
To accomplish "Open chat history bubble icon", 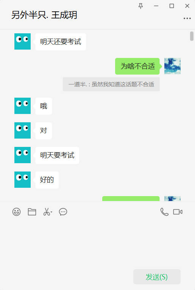I will coord(63,212).
